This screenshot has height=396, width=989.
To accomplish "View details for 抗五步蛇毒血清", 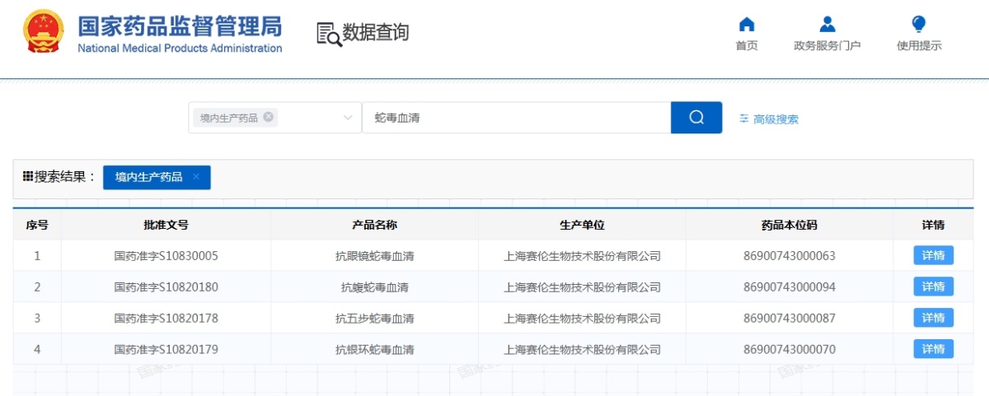I will (933, 318).
